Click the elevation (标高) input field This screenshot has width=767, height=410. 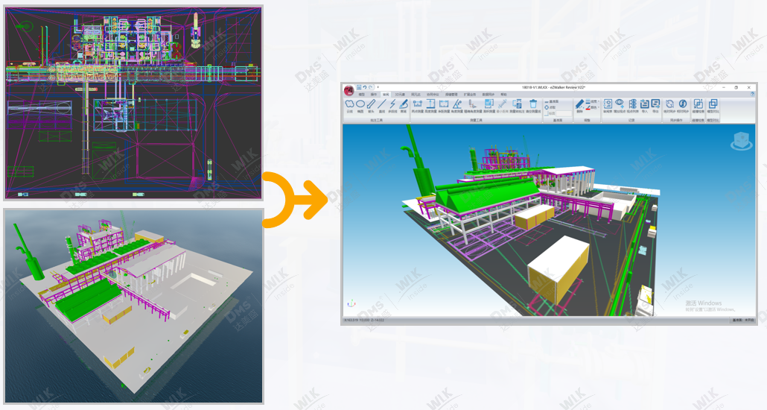[x=564, y=113]
